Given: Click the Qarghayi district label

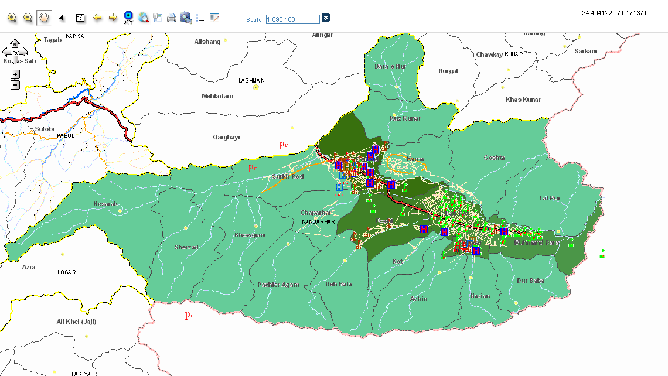Looking at the screenshot, I should pyautogui.click(x=226, y=137).
